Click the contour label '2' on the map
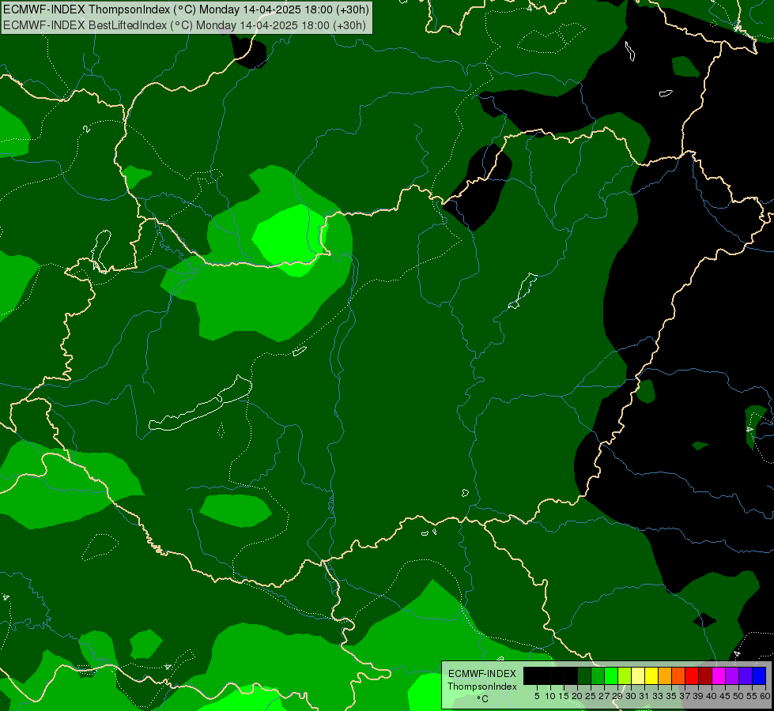Screen dimensions: 774x711 [x=87, y=129]
